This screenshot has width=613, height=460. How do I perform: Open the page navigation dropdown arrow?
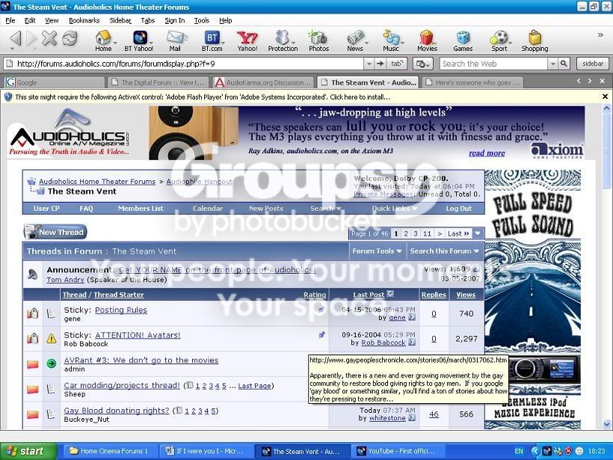[478, 233]
